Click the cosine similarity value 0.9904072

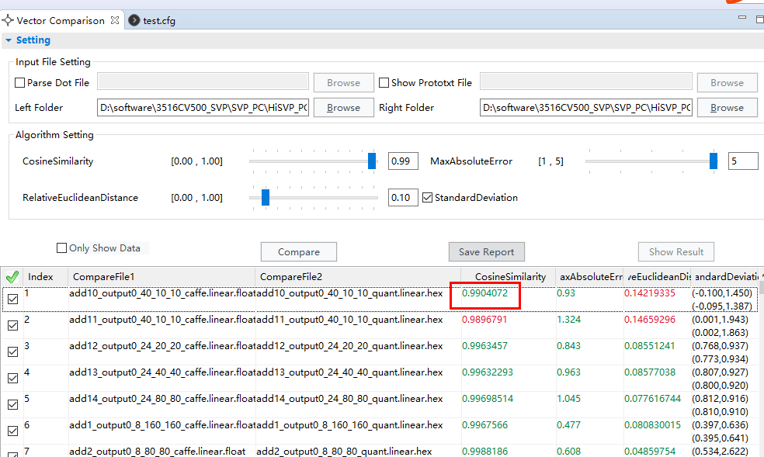pos(484,293)
